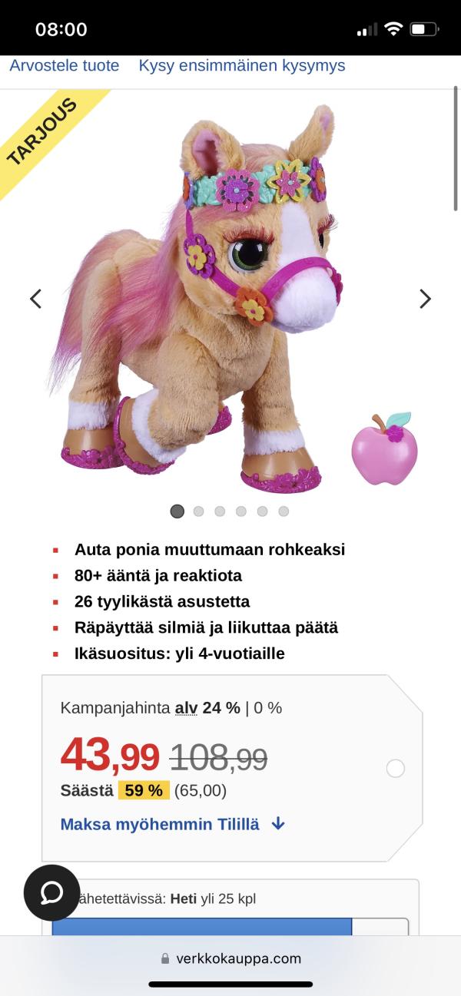Tap the battery status icon
The image size is (461, 996).
[x=423, y=29]
